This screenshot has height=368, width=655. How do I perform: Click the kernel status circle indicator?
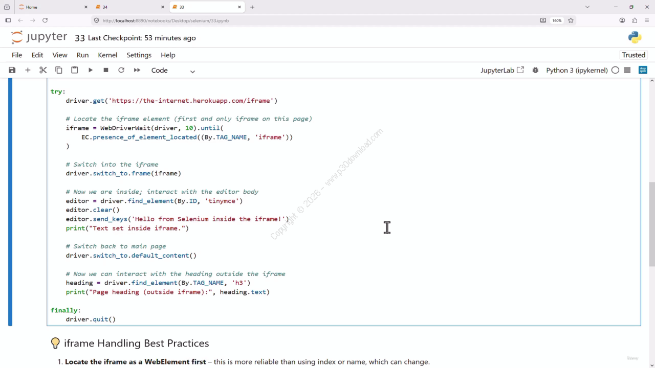[x=615, y=70]
